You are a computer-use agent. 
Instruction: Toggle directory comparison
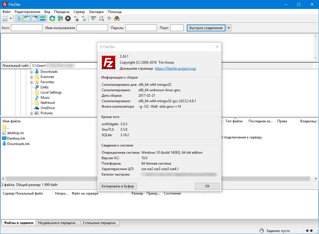pyautogui.click(x=101, y=19)
